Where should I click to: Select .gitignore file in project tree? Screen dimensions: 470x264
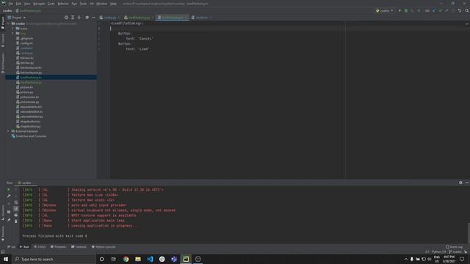tap(26, 38)
